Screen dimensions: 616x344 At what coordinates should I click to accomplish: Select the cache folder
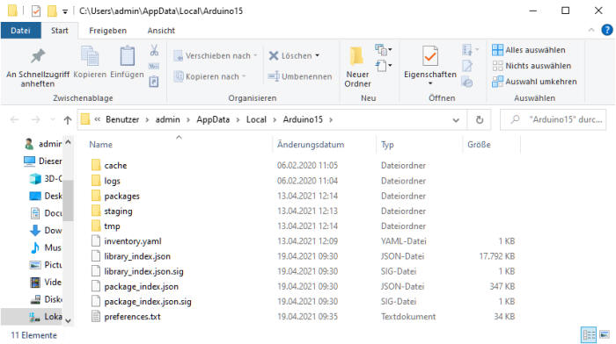(115, 165)
